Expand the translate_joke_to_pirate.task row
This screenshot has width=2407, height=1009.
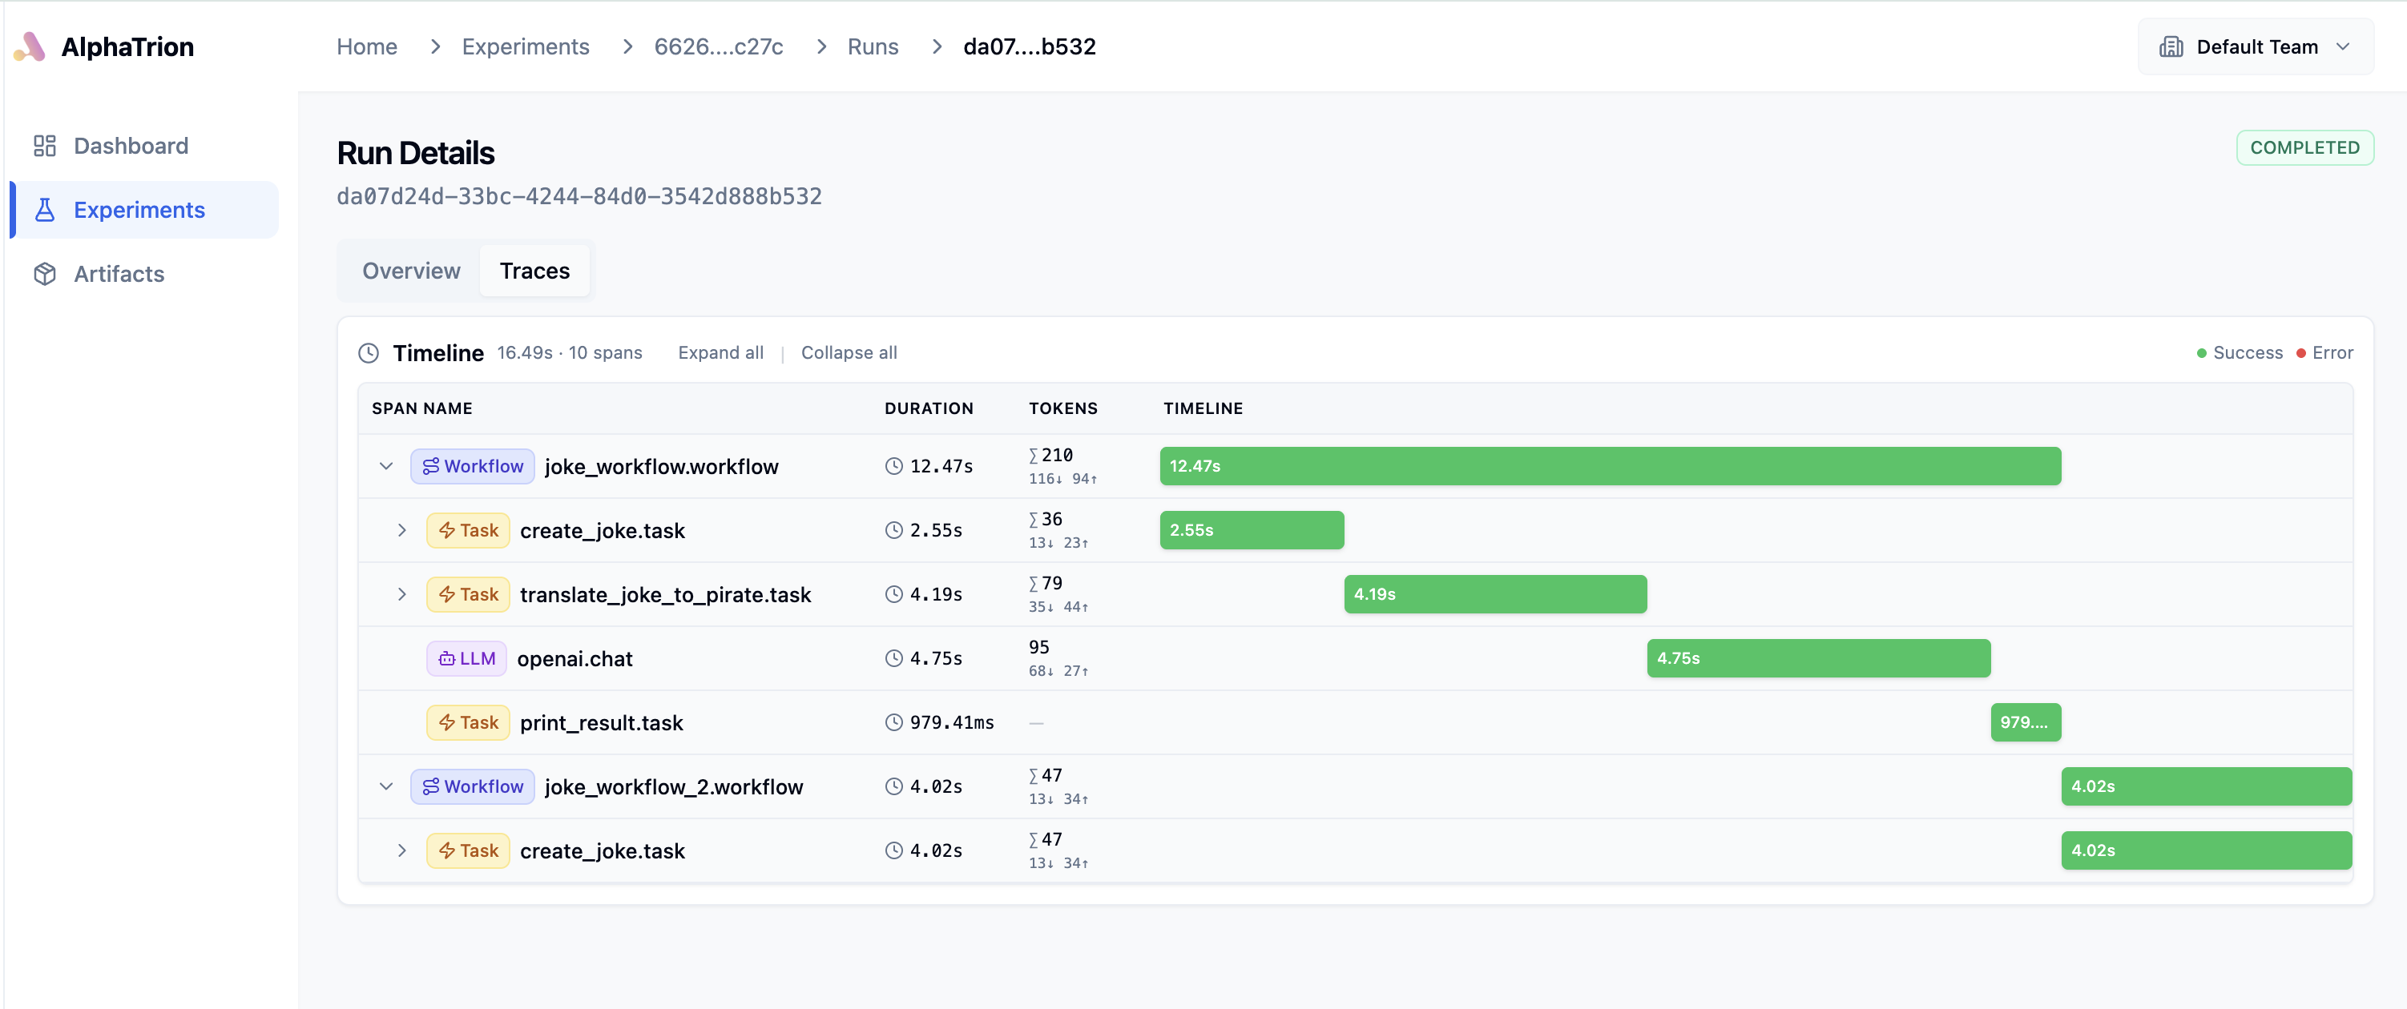click(x=401, y=594)
